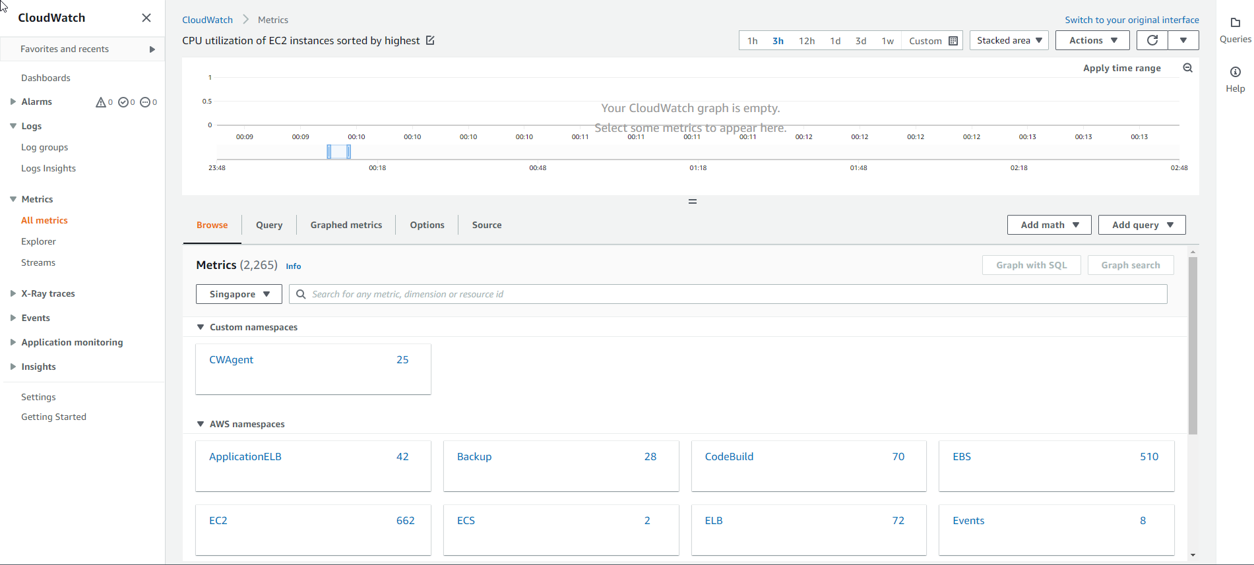Close the CloudWatch navigation panel

point(146,18)
